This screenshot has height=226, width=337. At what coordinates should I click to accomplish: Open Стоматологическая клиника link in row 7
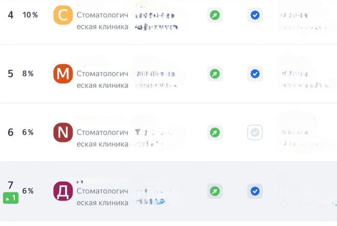tap(103, 197)
